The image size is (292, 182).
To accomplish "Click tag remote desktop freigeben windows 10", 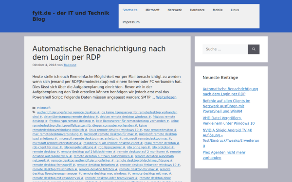I will [x=150, y=165].
